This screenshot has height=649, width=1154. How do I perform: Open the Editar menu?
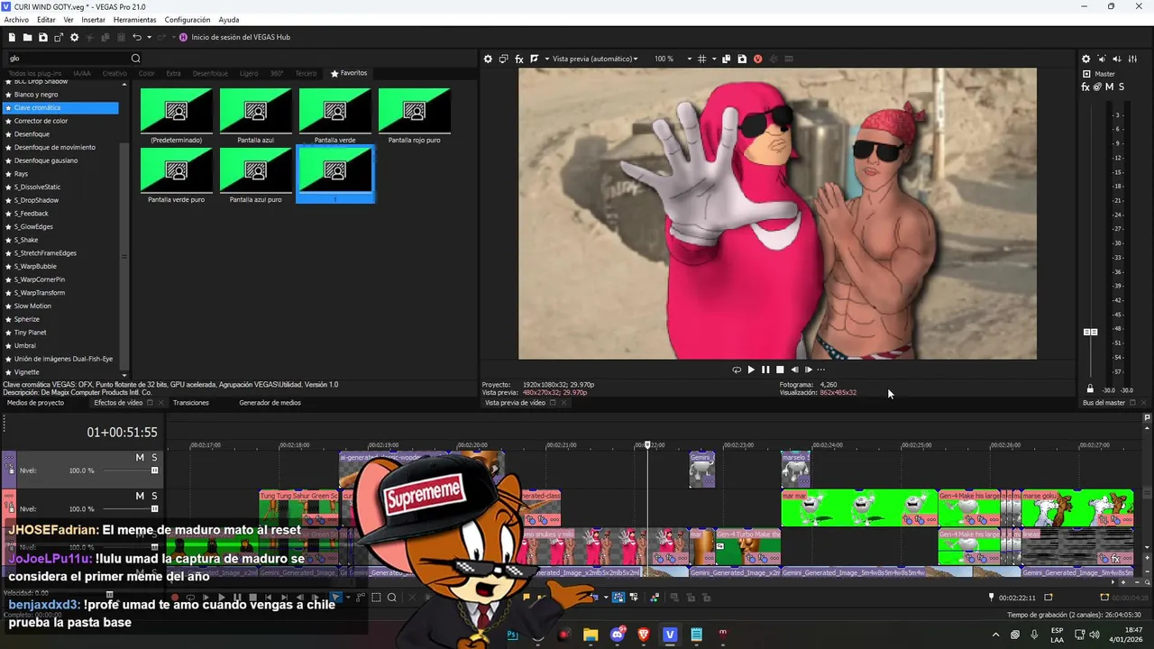pos(46,20)
